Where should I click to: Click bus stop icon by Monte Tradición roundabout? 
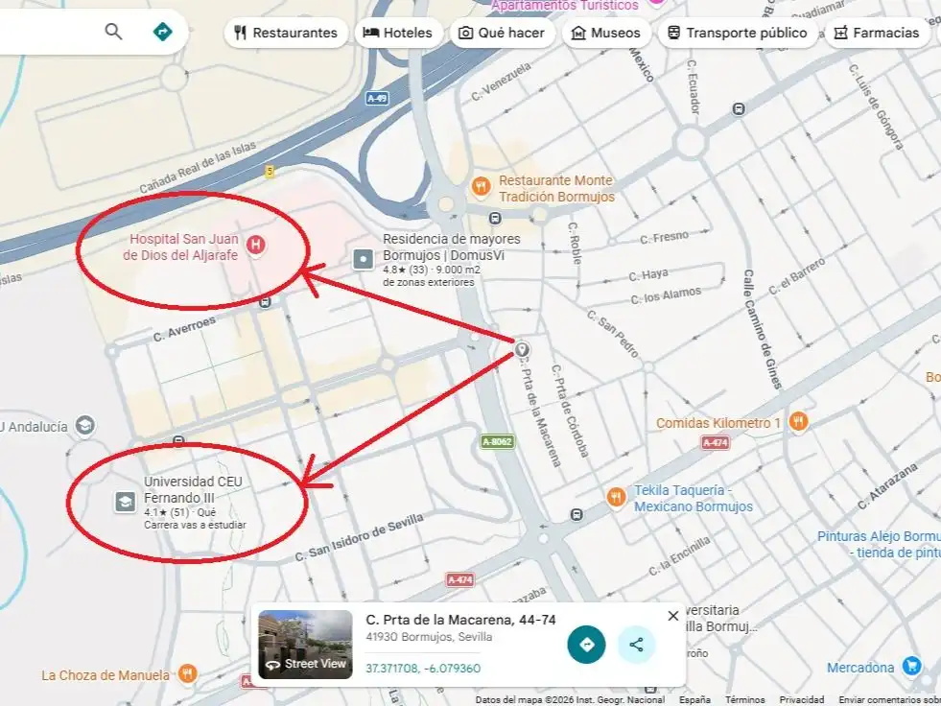495,218
